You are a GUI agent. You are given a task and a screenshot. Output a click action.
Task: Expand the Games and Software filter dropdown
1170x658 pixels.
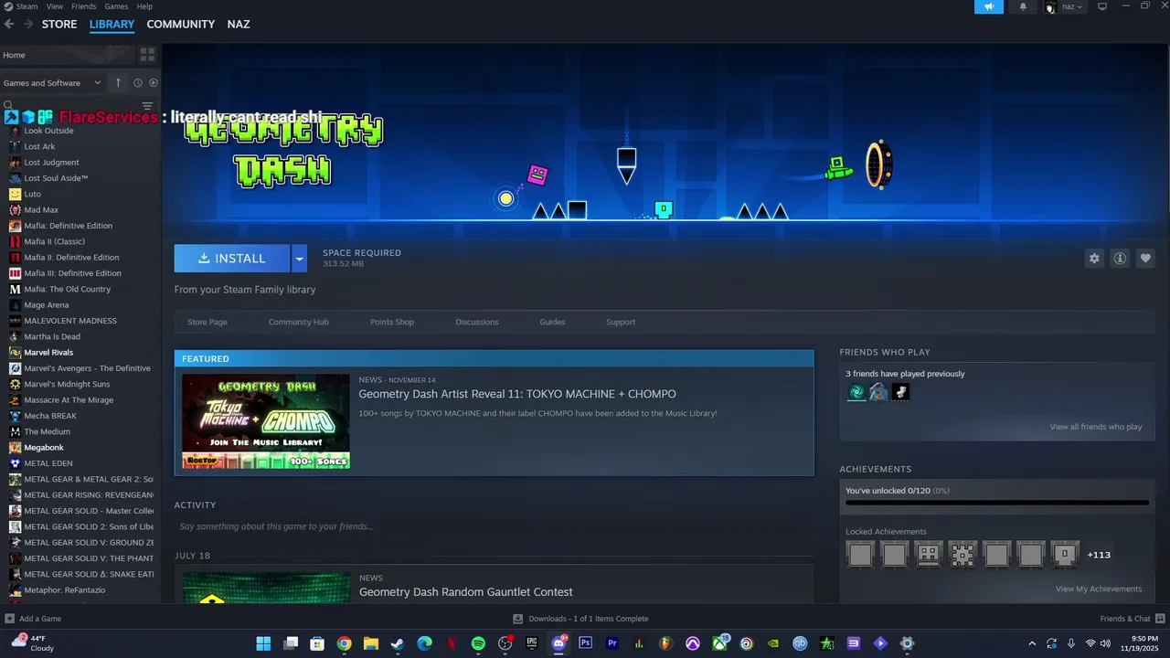[x=52, y=83]
